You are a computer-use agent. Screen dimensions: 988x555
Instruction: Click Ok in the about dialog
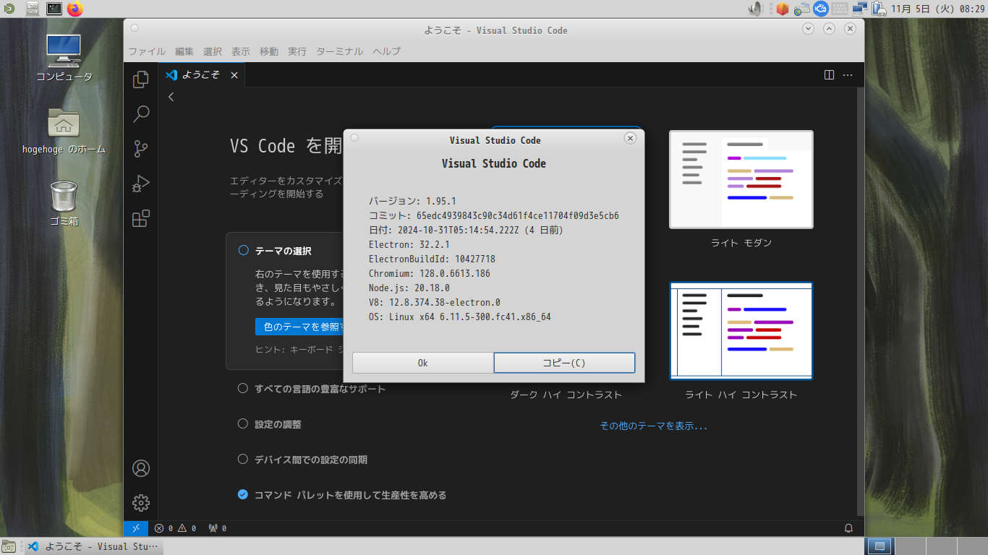(x=423, y=363)
